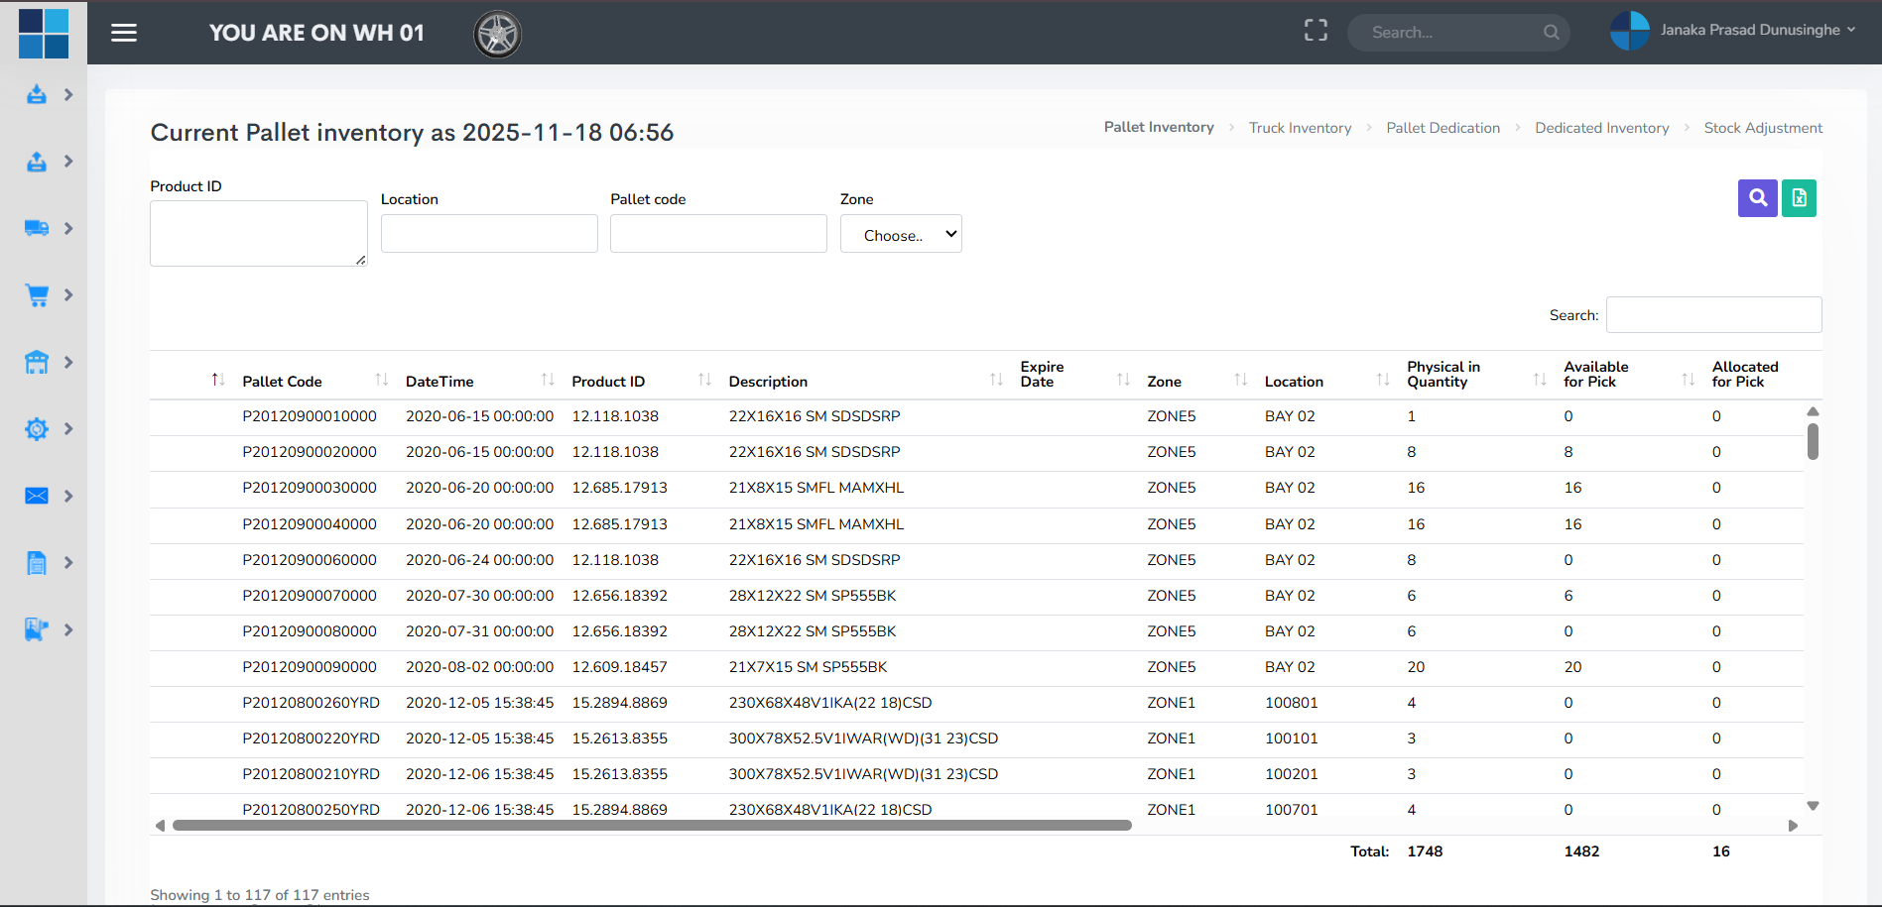Open the gear settings sidebar menu
The height and width of the screenshot is (907, 1882).
[37, 429]
